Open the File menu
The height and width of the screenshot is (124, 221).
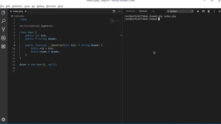[x=2, y=6]
